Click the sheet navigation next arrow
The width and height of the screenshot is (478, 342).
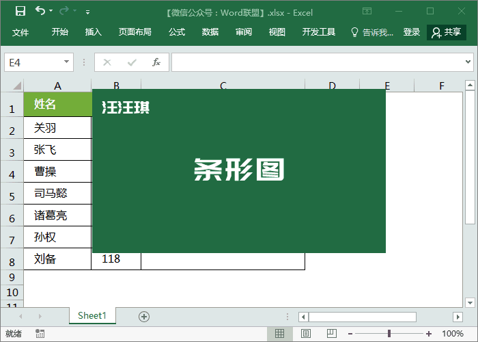[x=40, y=316]
